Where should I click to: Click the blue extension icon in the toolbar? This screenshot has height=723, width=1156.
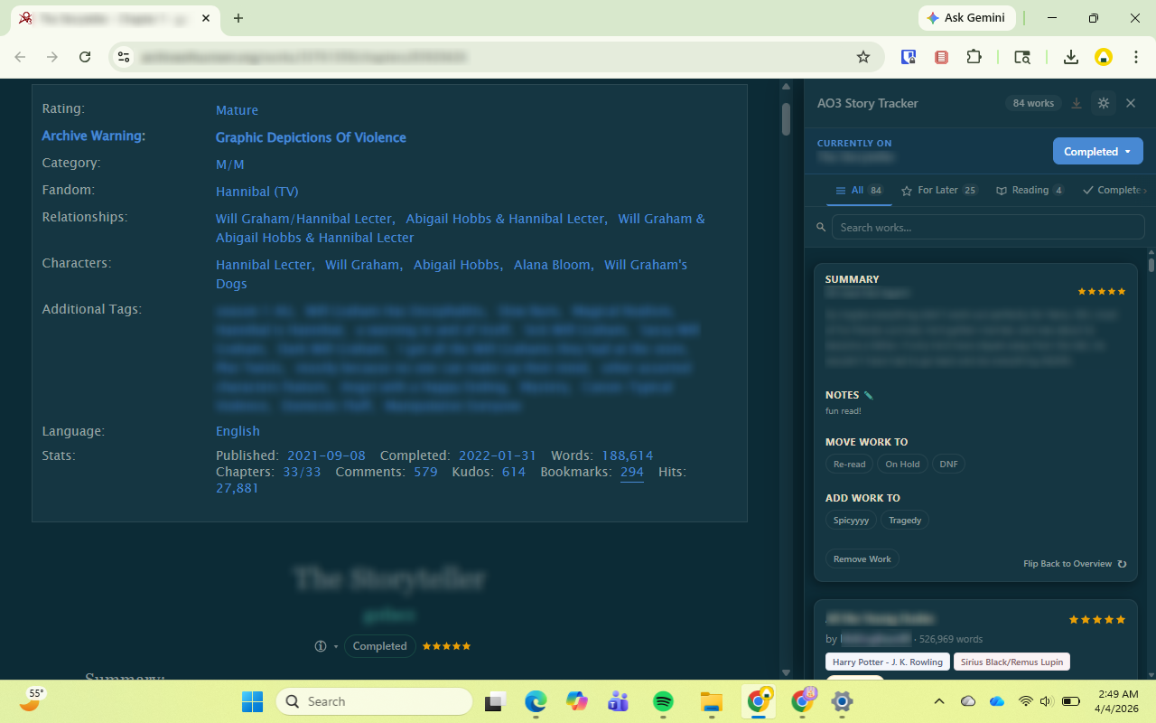(909, 57)
